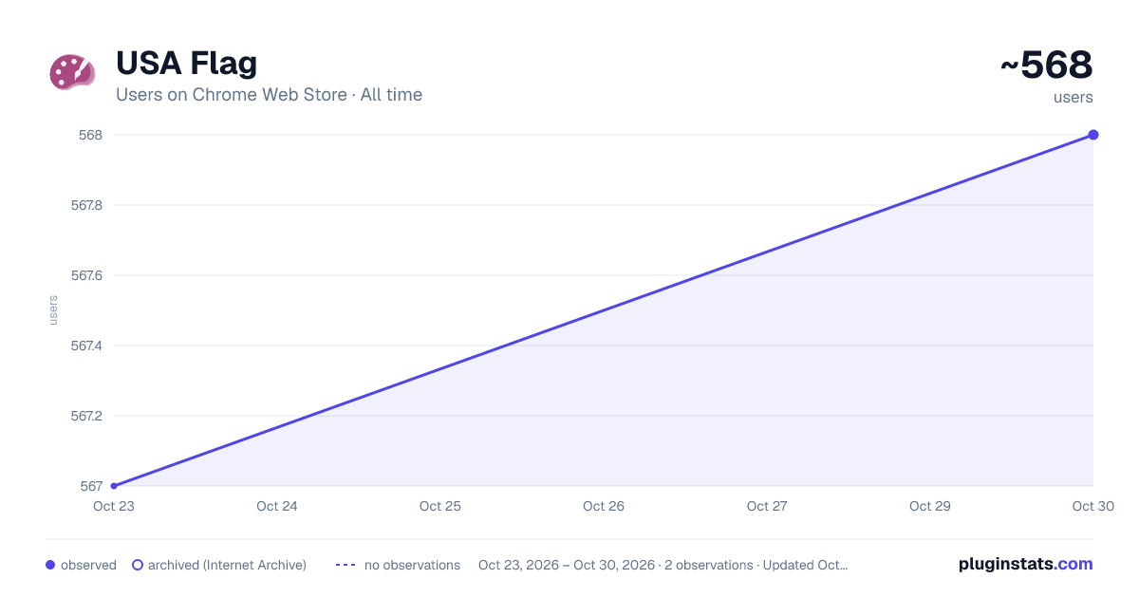1139x598 pixels.
Task: Click the Oct 27 x-axis label
Action: pos(767,506)
